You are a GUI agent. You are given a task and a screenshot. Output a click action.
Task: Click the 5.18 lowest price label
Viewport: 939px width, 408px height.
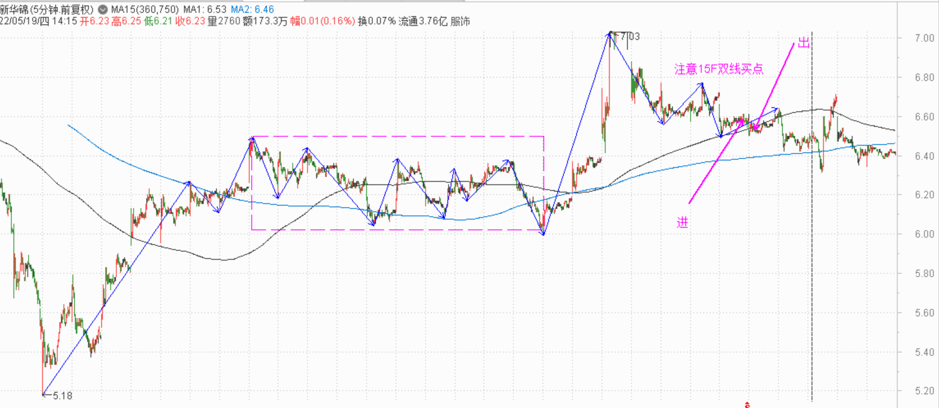(62, 395)
